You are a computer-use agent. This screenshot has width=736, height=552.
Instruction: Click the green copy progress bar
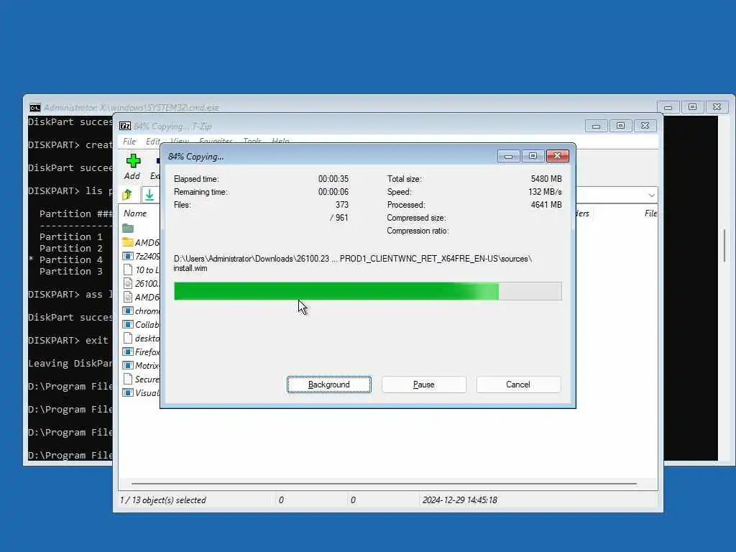[x=367, y=291]
